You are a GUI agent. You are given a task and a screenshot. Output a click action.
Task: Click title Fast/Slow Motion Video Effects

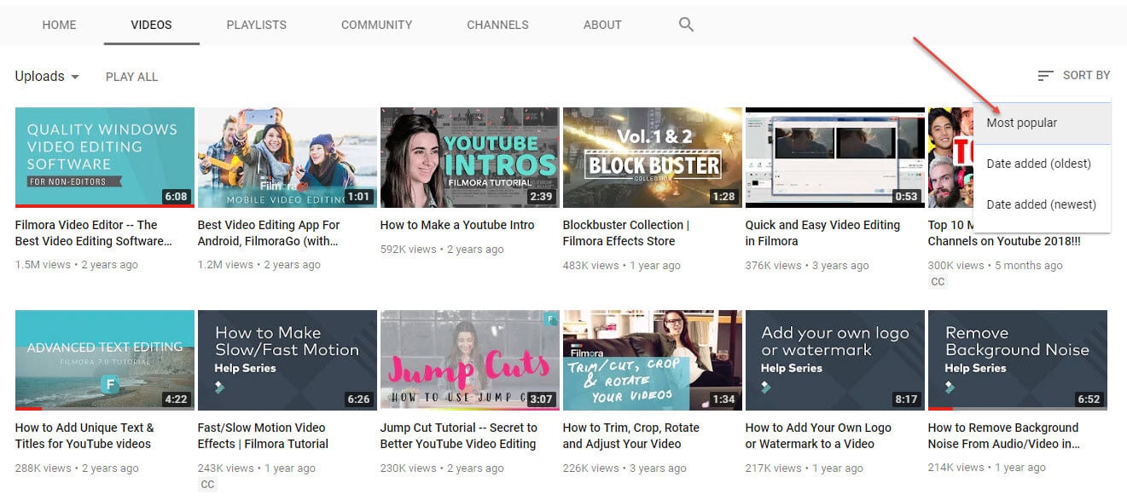click(263, 436)
